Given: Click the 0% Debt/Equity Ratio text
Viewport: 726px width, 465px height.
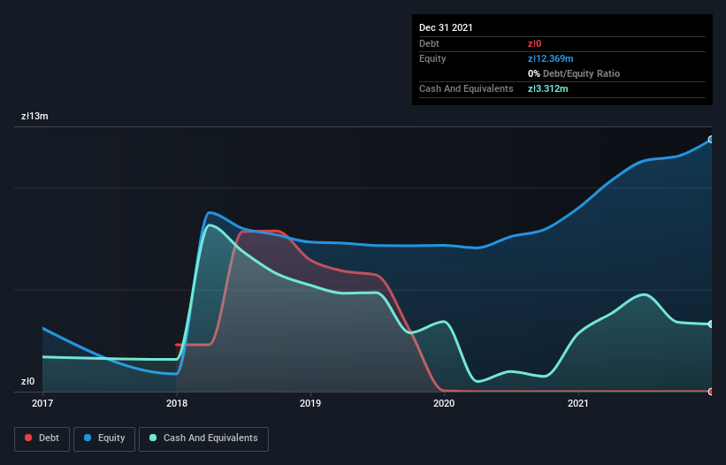Looking at the screenshot, I should coord(574,73).
